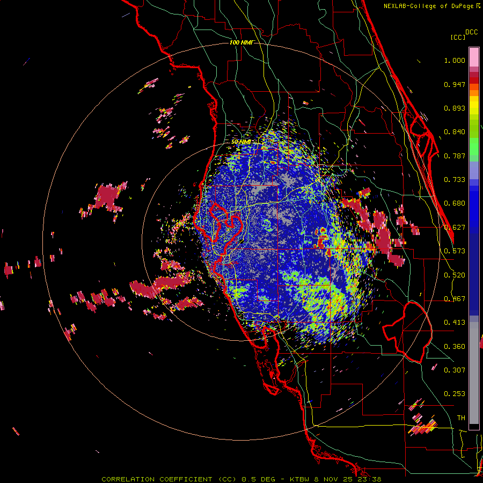The image size is (483, 483).
Task: Click the 0.893 scale value
Action: click(455, 108)
